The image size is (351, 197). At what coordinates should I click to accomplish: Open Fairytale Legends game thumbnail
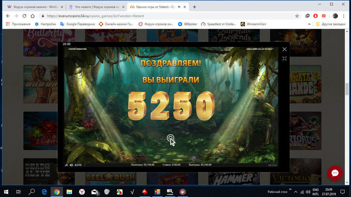(x=234, y=35)
